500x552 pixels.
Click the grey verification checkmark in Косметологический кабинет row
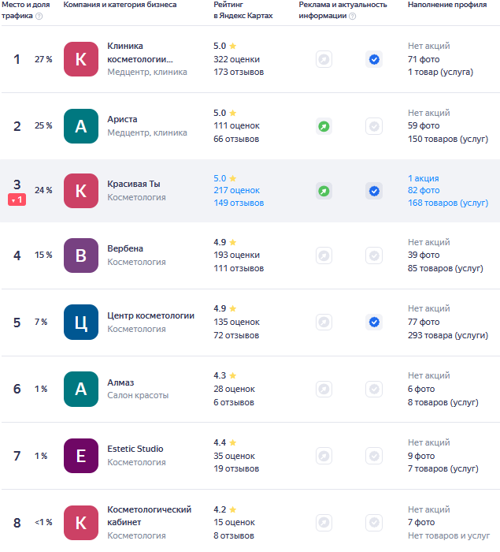click(x=374, y=523)
